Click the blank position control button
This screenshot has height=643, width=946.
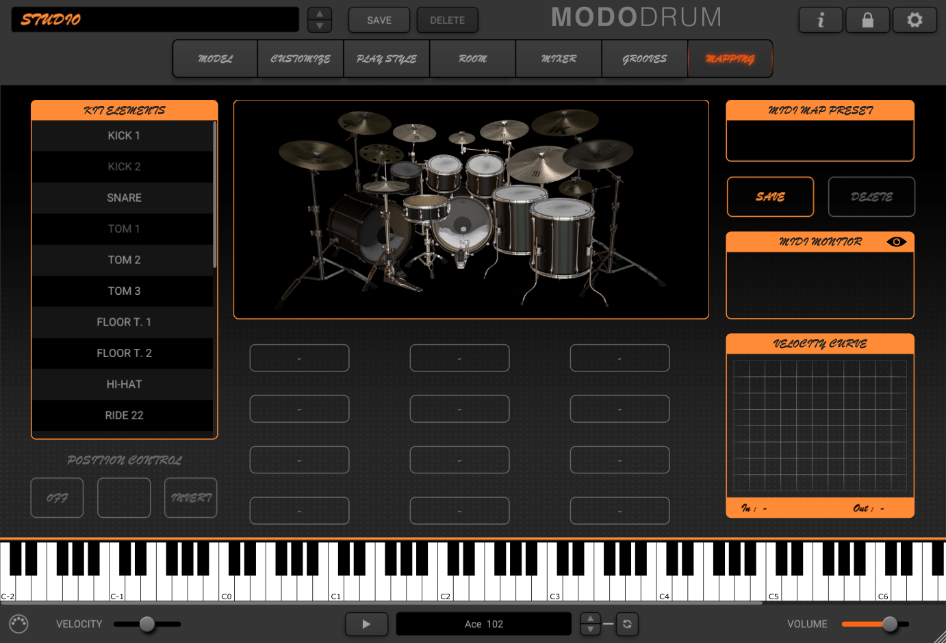click(124, 498)
